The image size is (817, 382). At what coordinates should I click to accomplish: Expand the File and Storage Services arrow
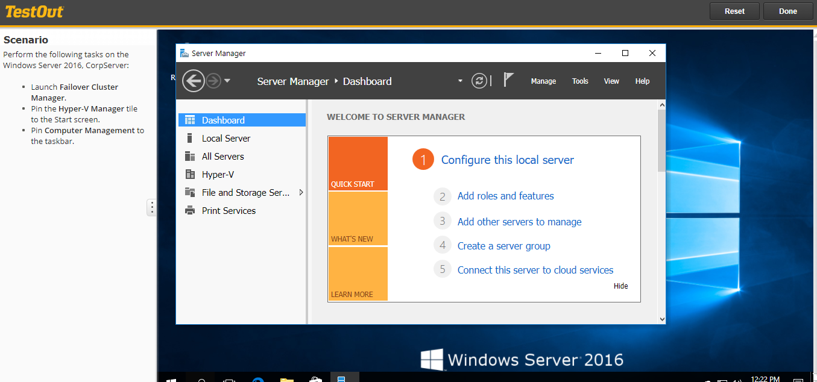click(301, 192)
